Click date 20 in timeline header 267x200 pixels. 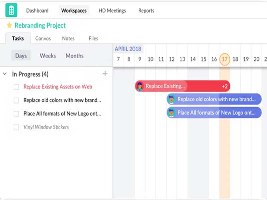(256, 59)
